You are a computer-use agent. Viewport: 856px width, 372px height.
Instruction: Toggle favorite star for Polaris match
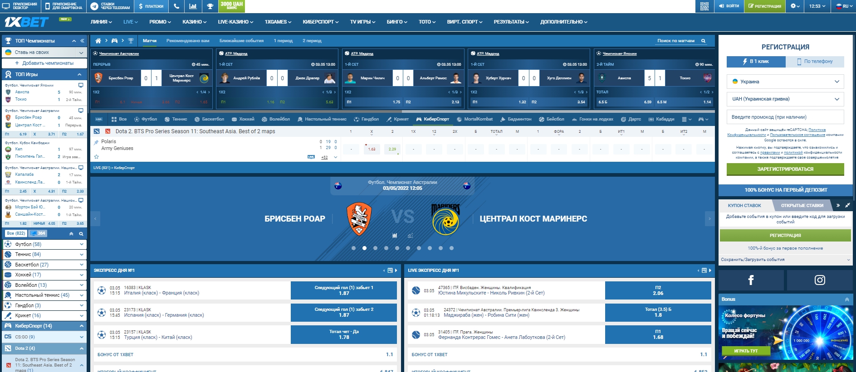point(96,157)
